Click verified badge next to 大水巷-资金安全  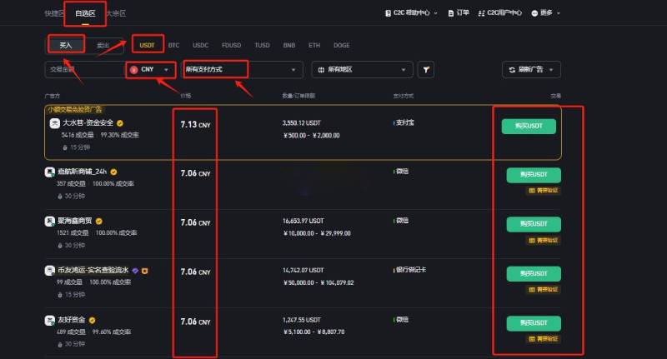[120, 123]
